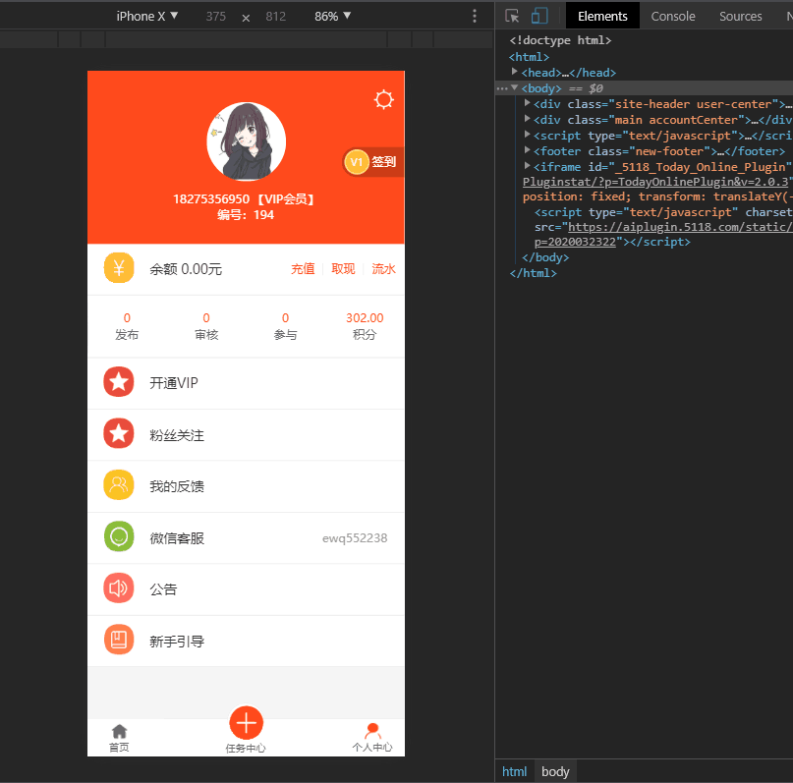793x783 pixels.
Task: Select the 参与 count stat
Action: [x=285, y=326]
